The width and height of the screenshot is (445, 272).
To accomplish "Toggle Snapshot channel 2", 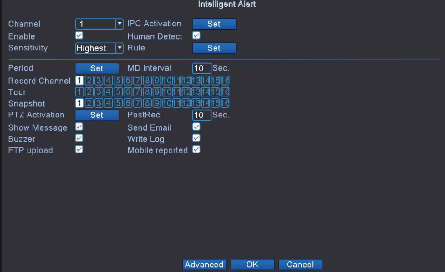I will tap(89, 103).
